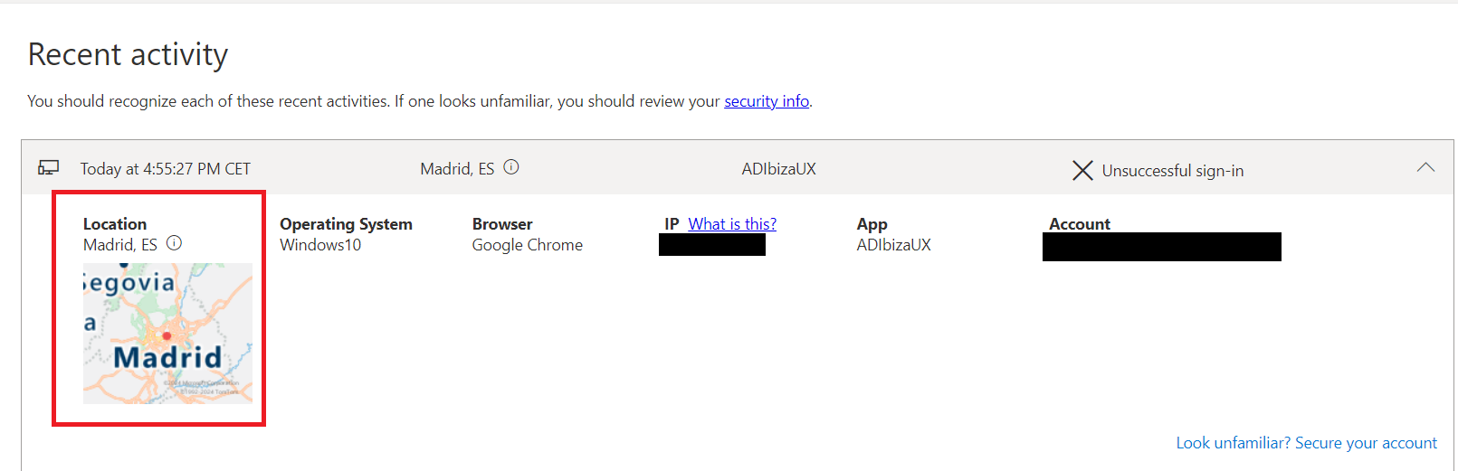Click the redacted Account value box
1458x471 pixels.
(x=1162, y=247)
